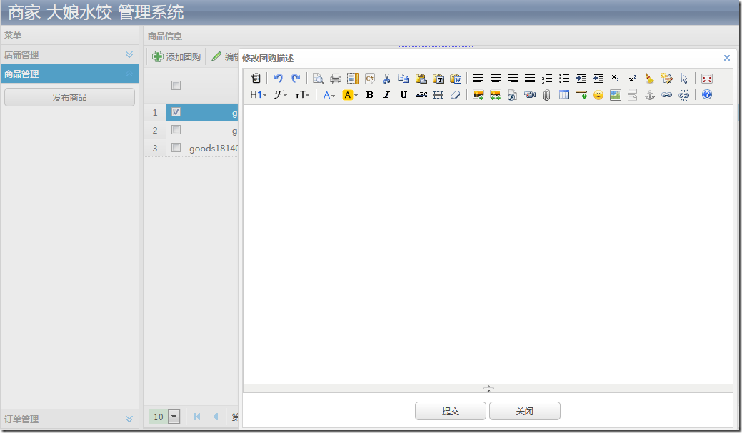This screenshot has width=742, height=433.
Task: Click the copy icon
Action: tap(403, 79)
